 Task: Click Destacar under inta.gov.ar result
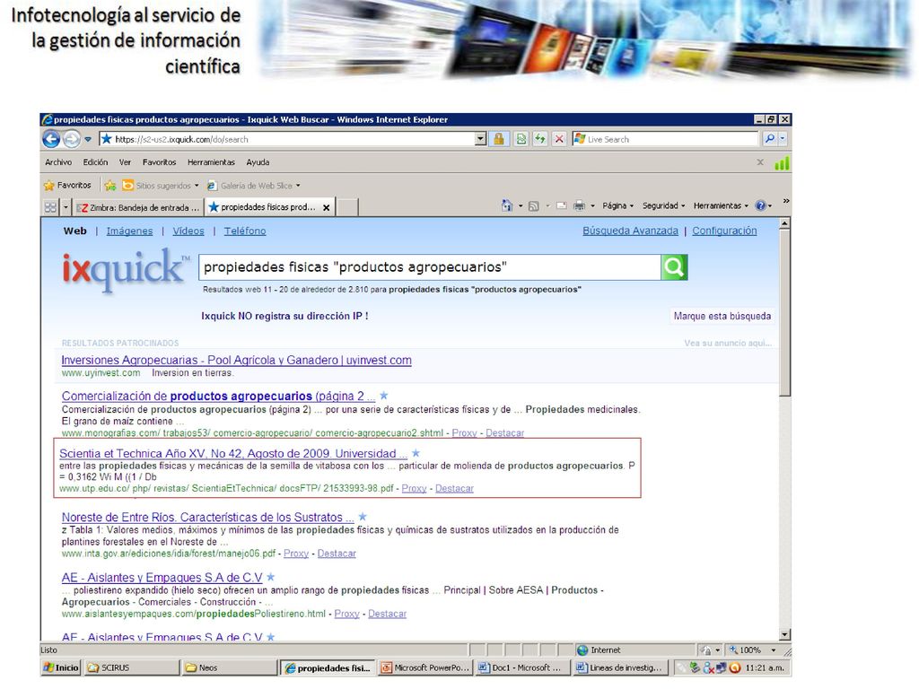tap(337, 553)
